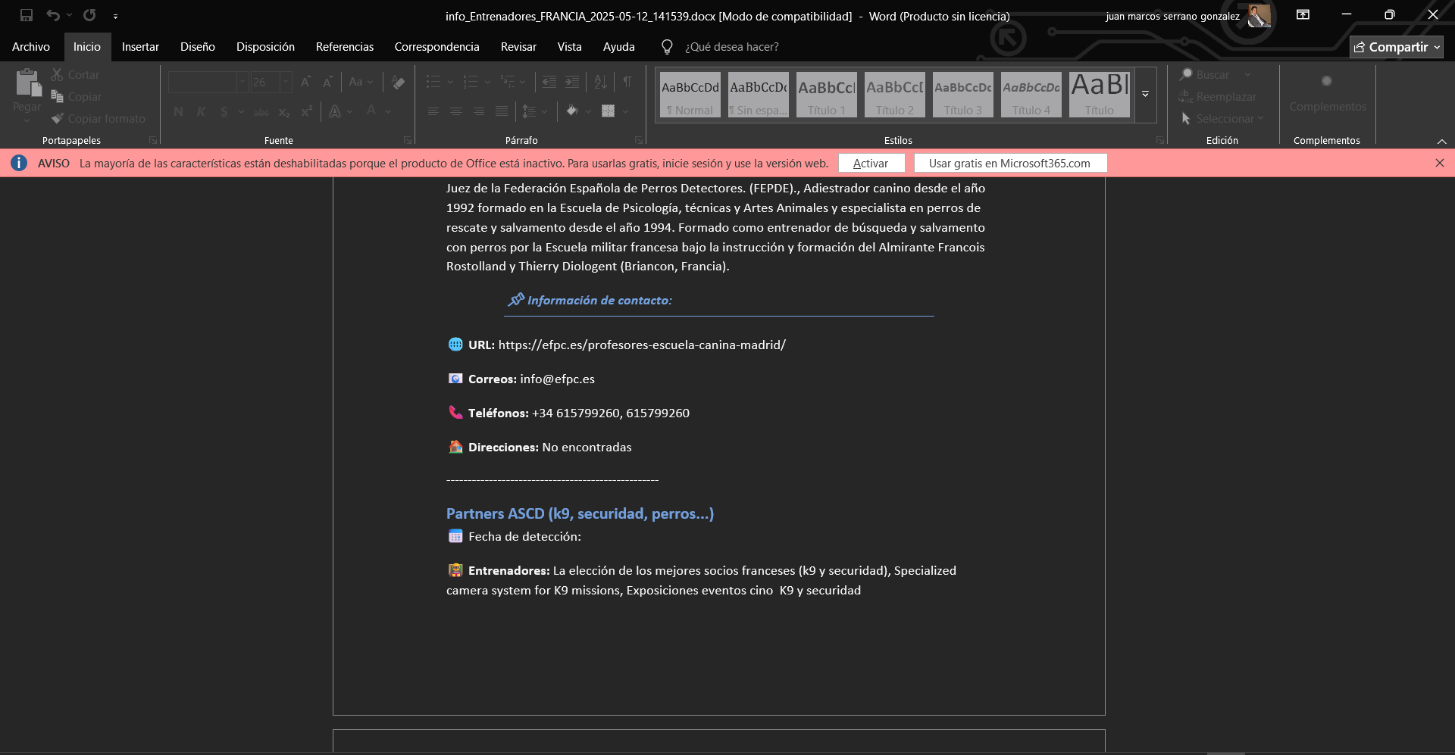Open the Undo history dropdown arrow
Screen dimensions: 1455x755
[69, 15]
